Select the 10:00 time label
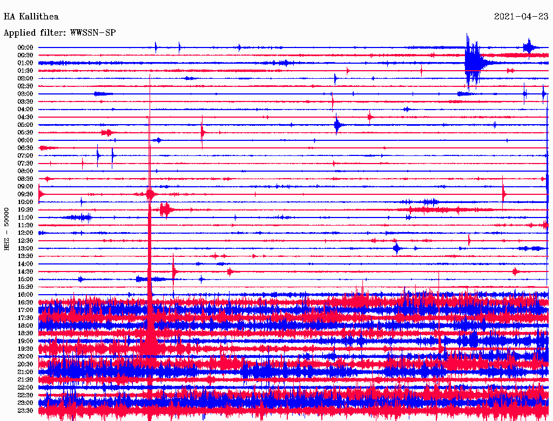The image size is (553, 421). 25,202
